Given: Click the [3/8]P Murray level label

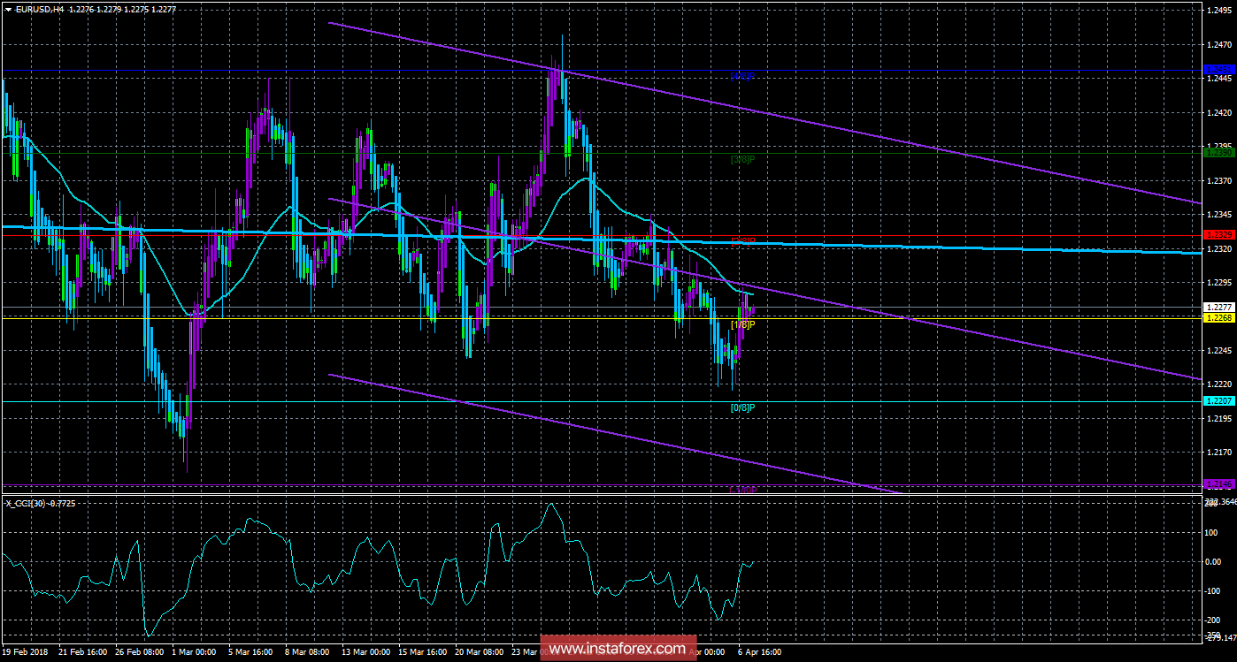Looking at the screenshot, I should pos(741,160).
